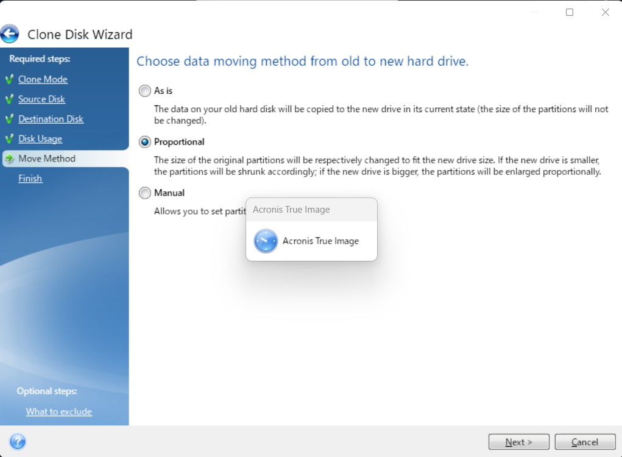The image size is (622, 457).
Task: Open the "What to exclude" optional step
Action: tap(58, 412)
